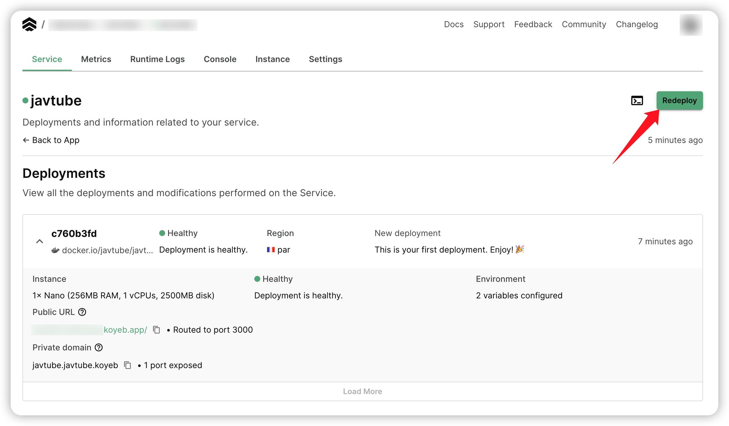Open the Feedback link
The height and width of the screenshot is (426, 729).
tap(533, 24)
